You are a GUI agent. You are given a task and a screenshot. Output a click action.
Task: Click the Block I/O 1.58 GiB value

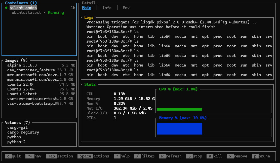click(x=130, y=113)
